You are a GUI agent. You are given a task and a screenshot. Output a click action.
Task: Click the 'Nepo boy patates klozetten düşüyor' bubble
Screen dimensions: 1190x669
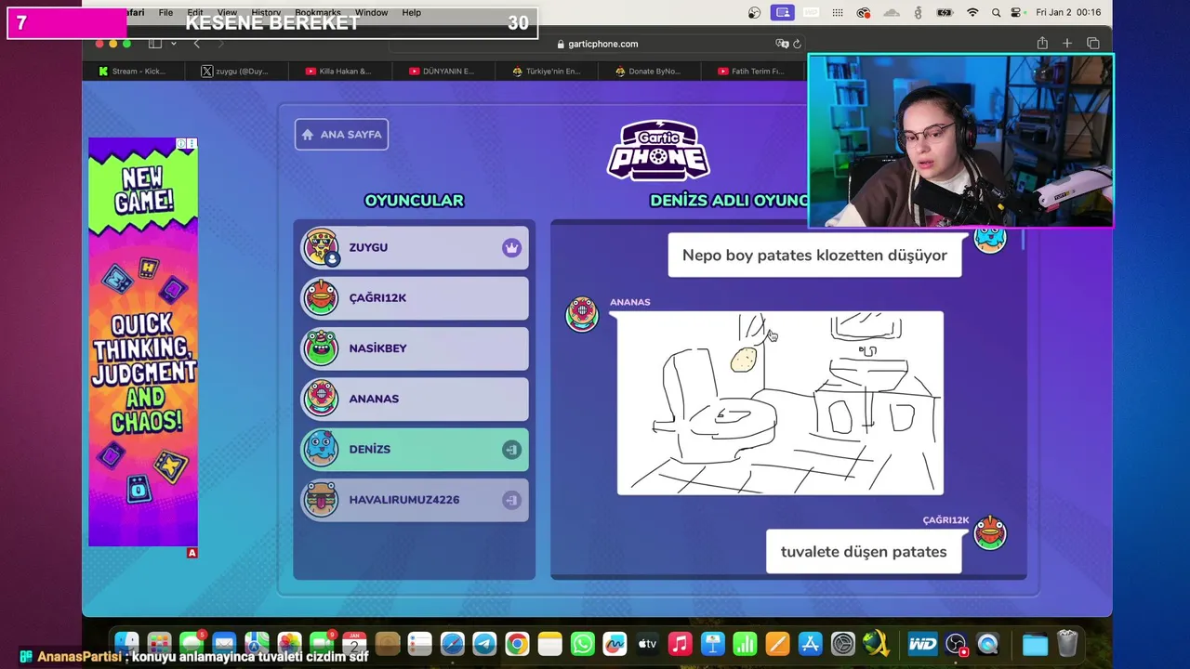pyautogui.click(x=814, y=255)
